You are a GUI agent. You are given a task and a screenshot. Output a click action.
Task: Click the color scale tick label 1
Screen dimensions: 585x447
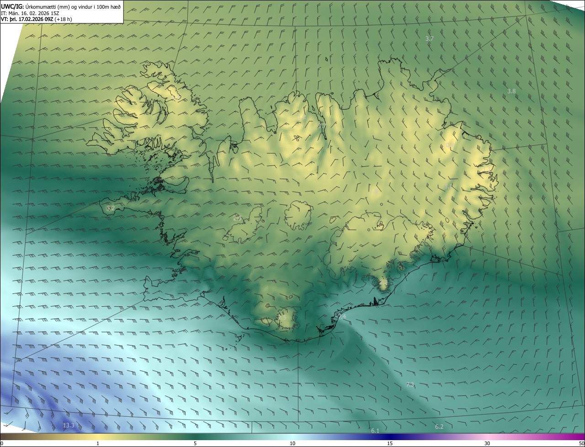pos(98,443)
